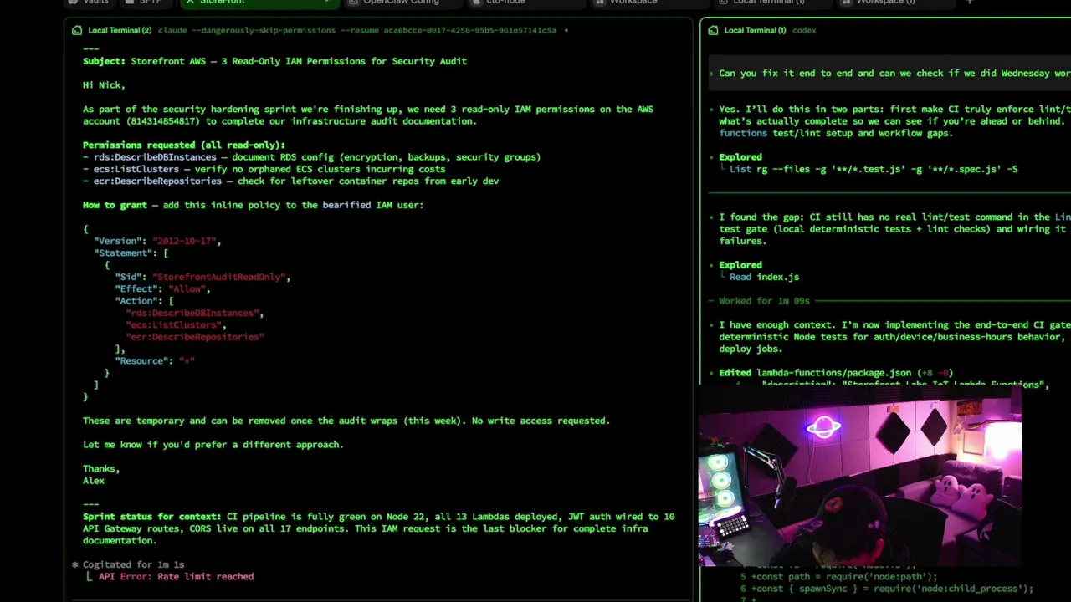The width and height of the screenshot is (1071, 602).
Task: Click the 'Permissions requested (all read-only):' heading
Action: coord(184,145)
